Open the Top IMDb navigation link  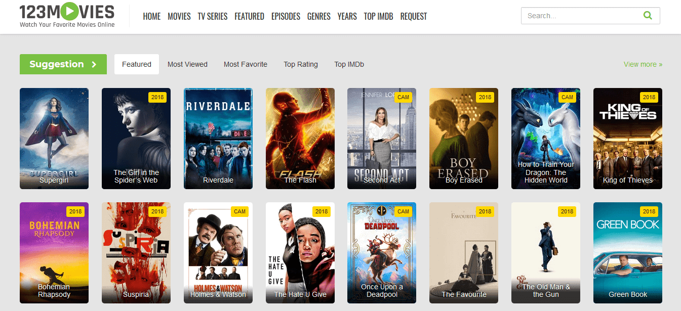tap(378, 16)
